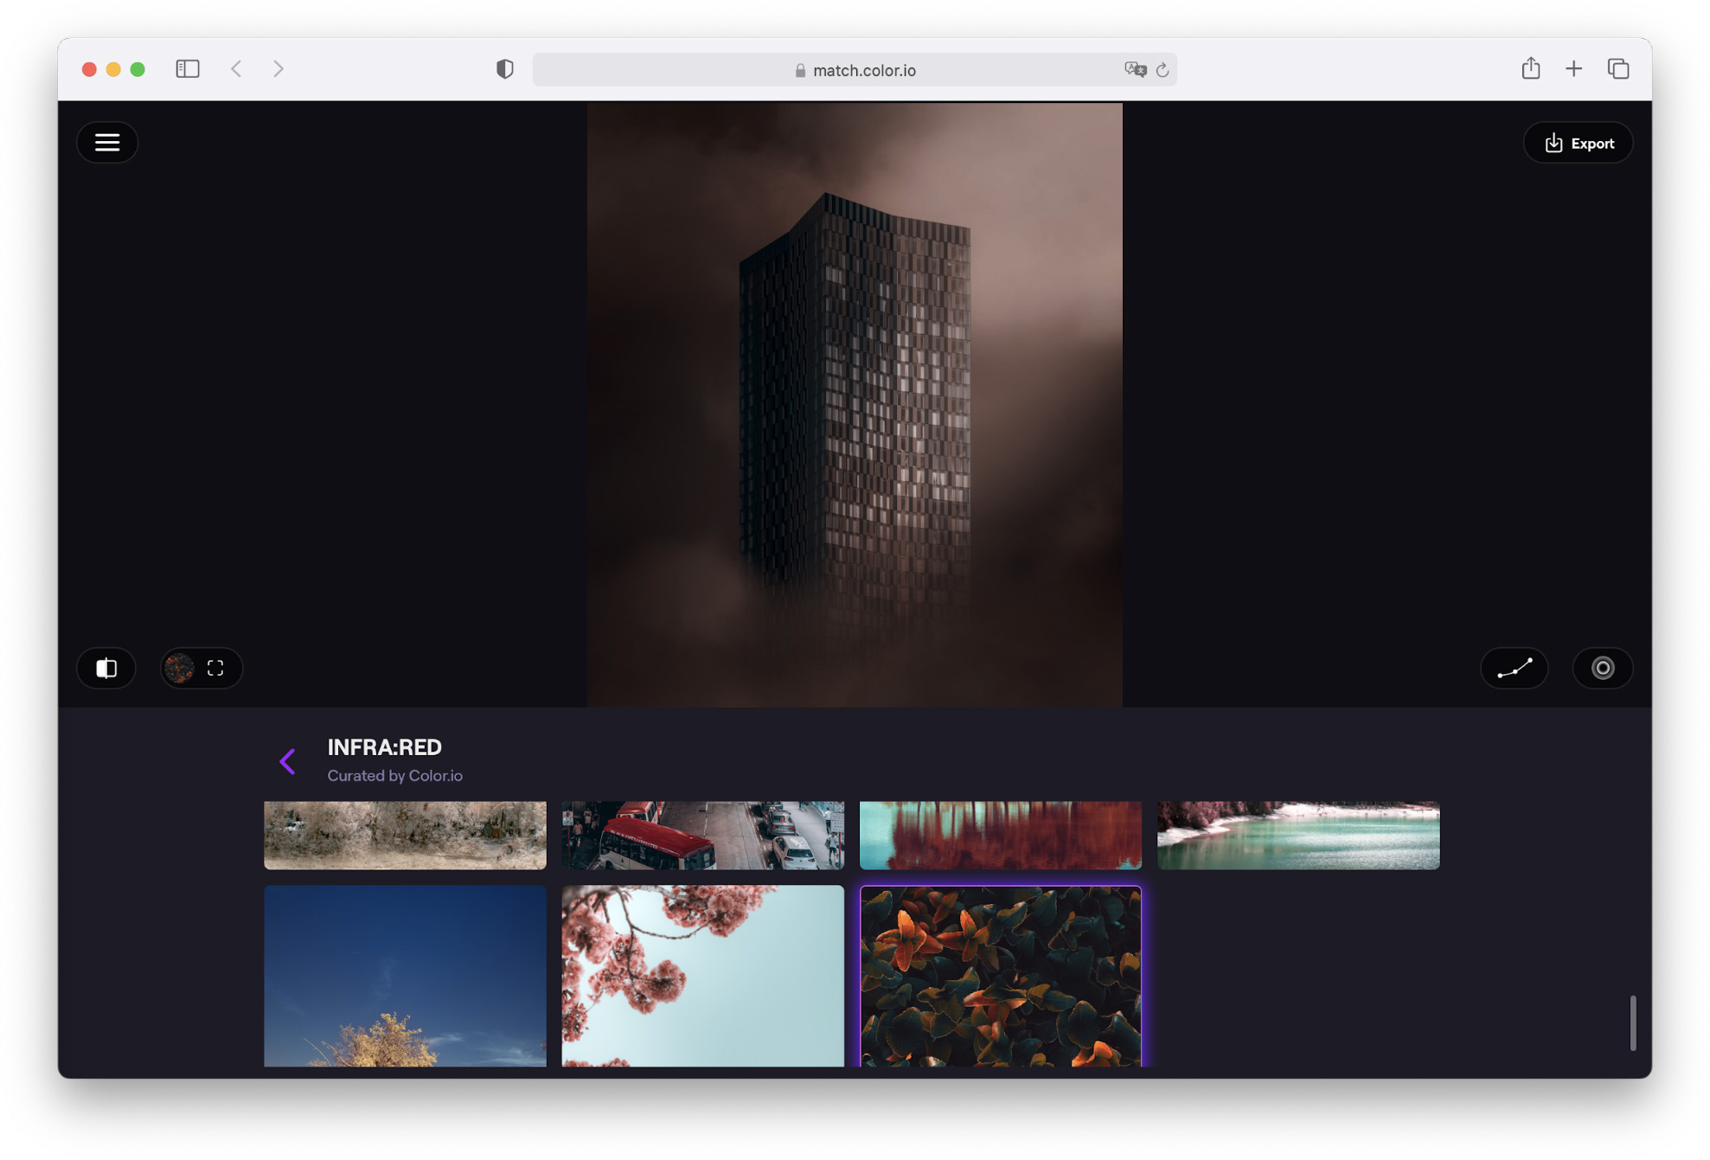1710x1160 pixels.
Task: Select the beige rocky terrain thumbnail
Action: click(405, 835)
